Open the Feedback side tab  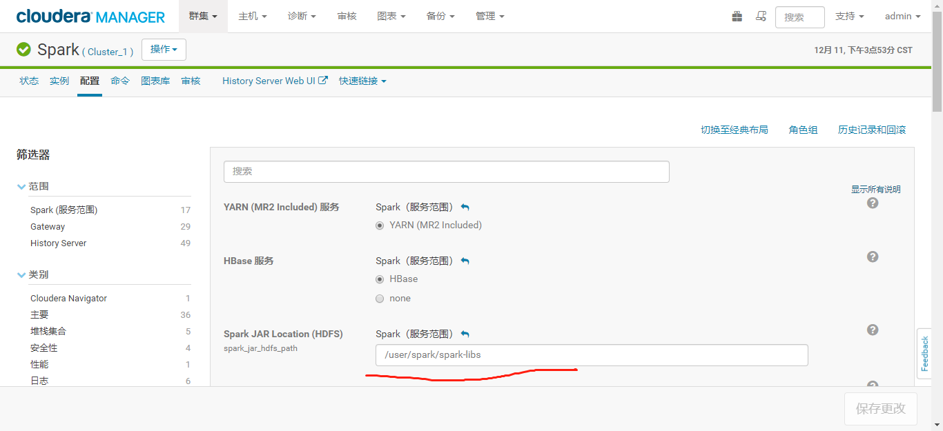(x=924, y=354)
